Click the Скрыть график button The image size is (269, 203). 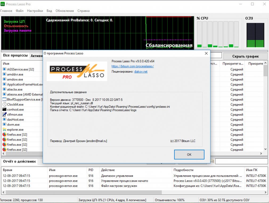[246, 56]
